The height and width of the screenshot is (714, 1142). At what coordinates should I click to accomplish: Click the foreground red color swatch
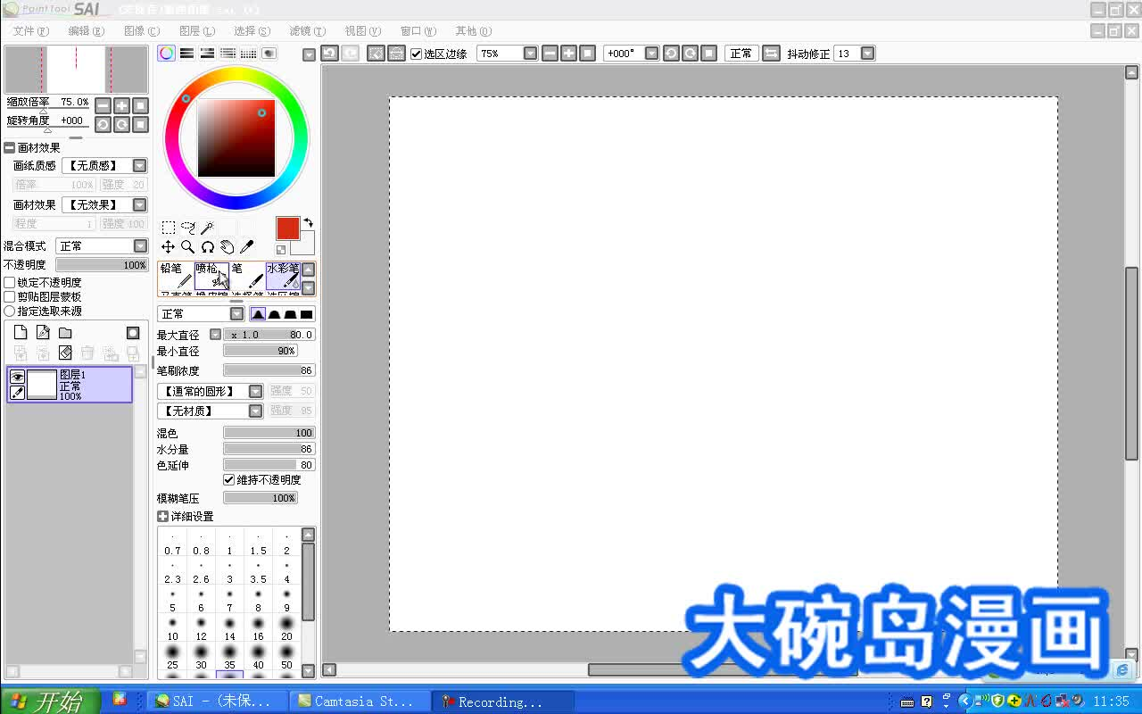coord(287,228)
